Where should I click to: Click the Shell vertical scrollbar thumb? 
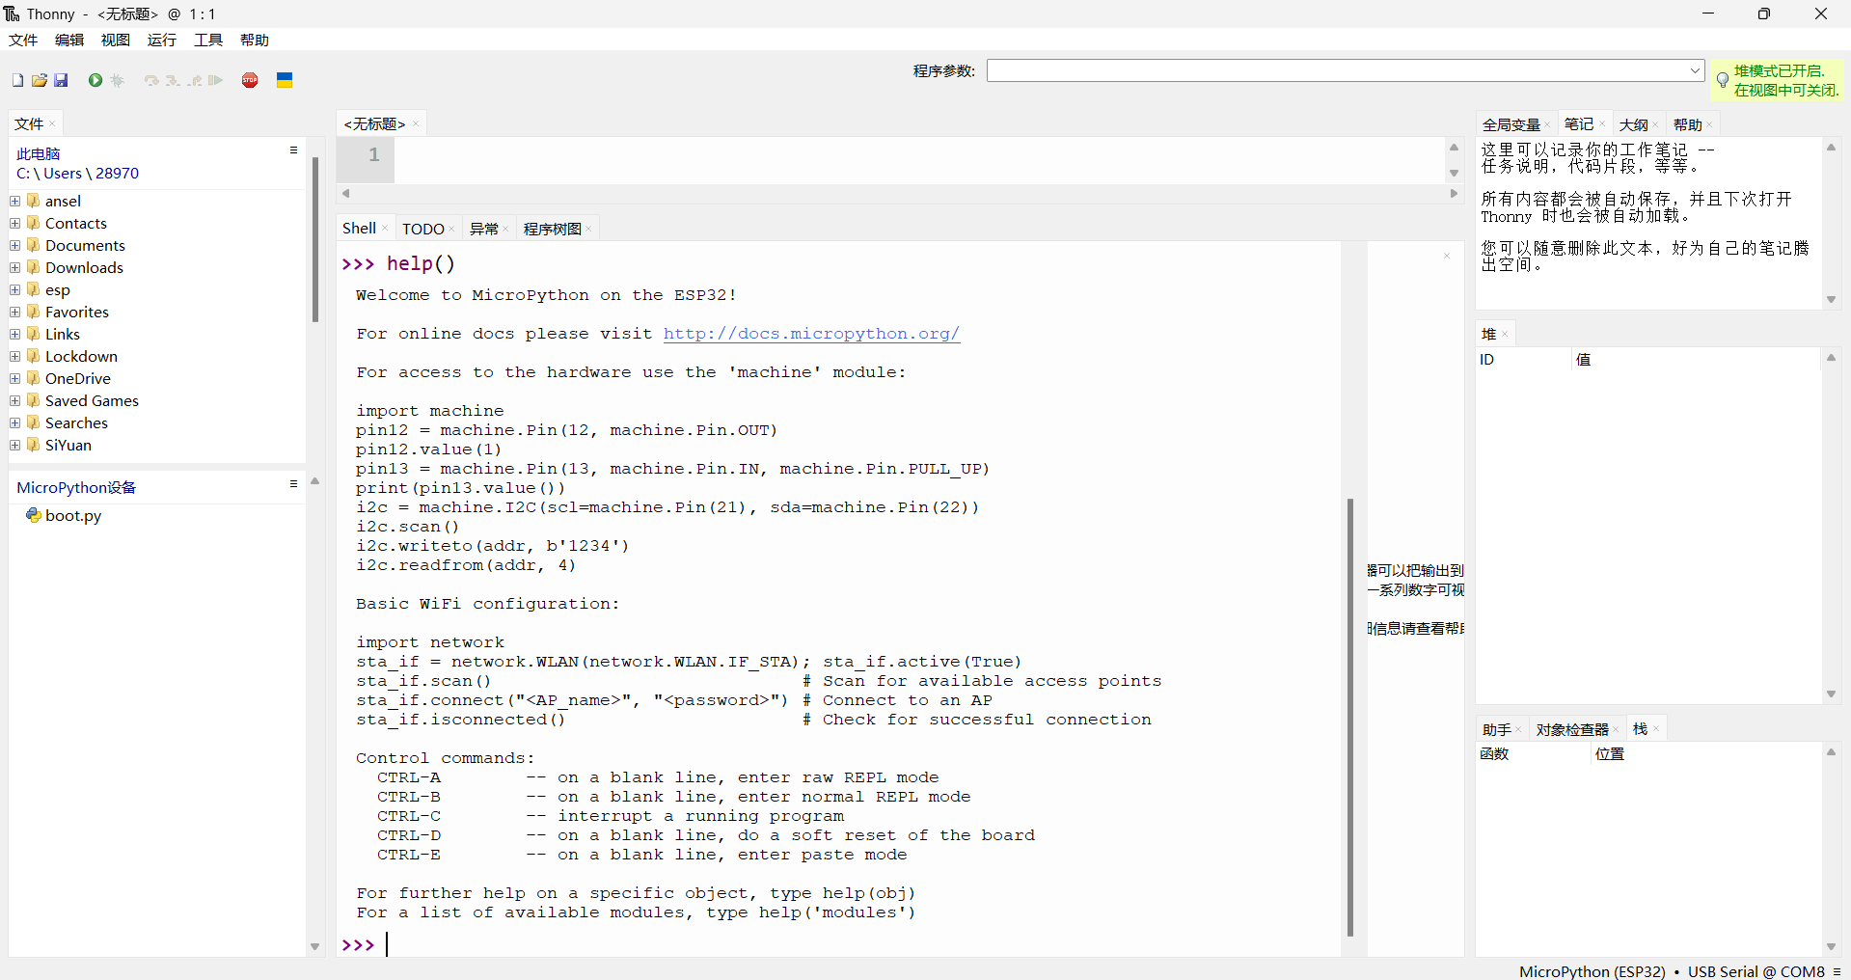click(x=1350, y=717)
